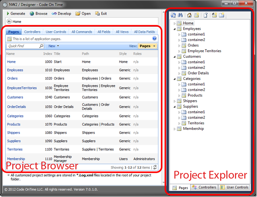Collapse the Customers tree node
The height and width of the screenshot is (197, 257).
pyautogui.click(x=174, y=57)
